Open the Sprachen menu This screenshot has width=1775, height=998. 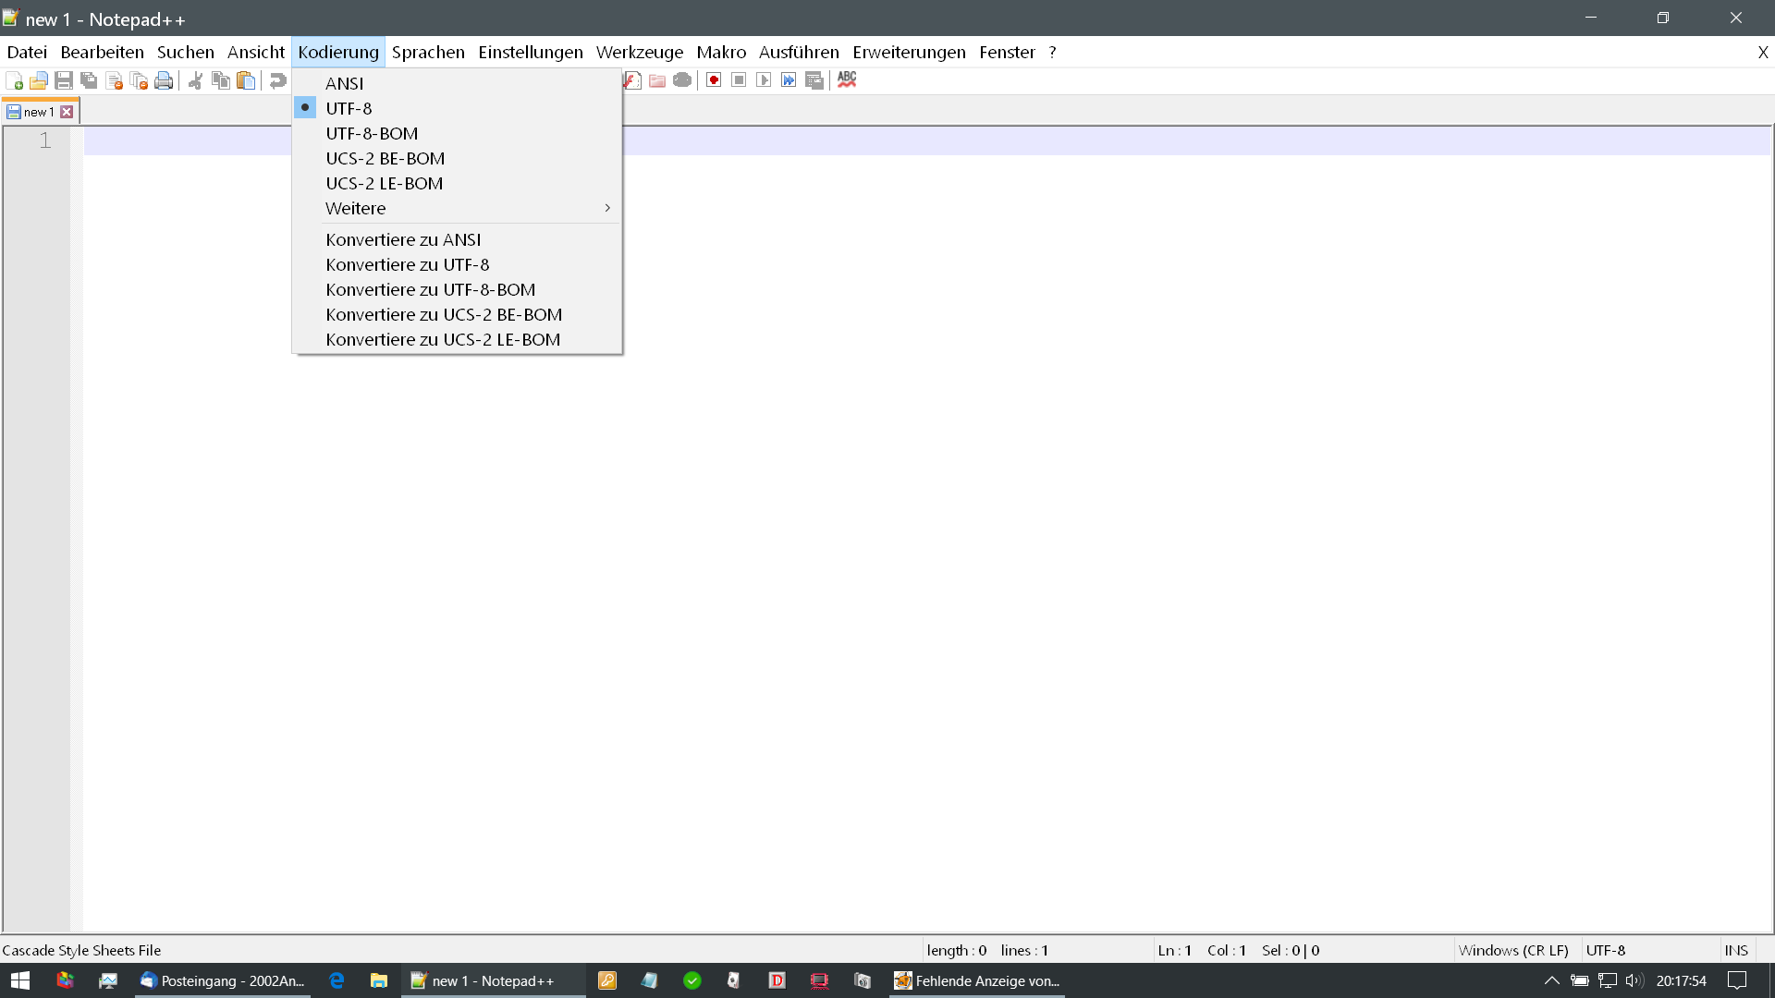point(428,53)
